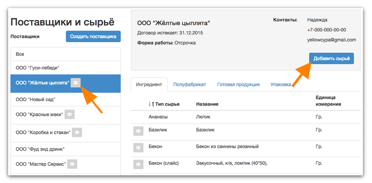Switch to Готовая продукция tab

(238, 84)
